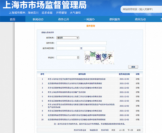
Task: Click the 验证码 input field
Action: tap(68, 58)
